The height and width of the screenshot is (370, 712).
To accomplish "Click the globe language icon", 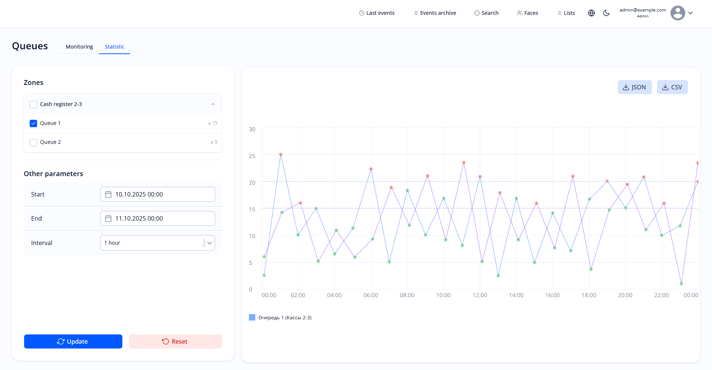I will [591, 13].
